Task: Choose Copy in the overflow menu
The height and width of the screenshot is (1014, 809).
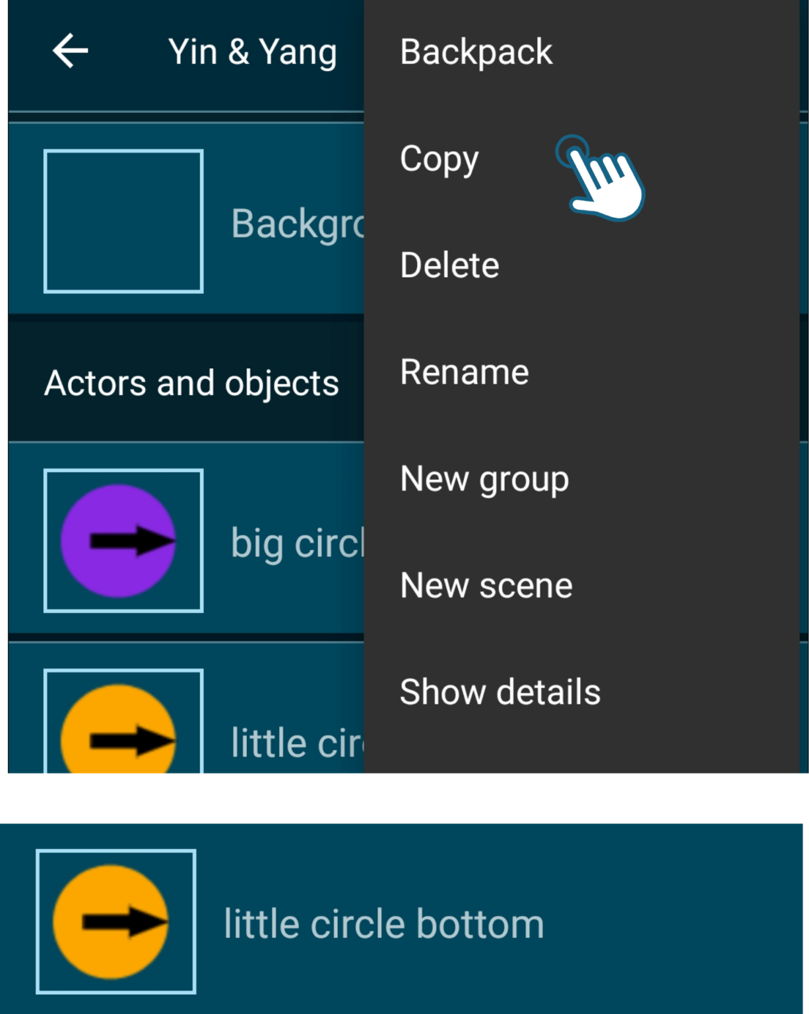Action: coord(439,159)
